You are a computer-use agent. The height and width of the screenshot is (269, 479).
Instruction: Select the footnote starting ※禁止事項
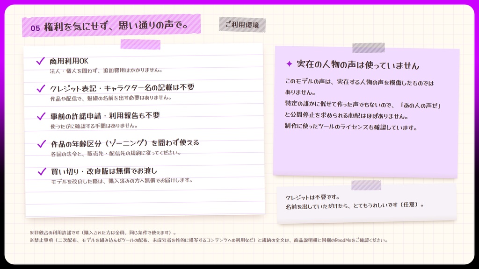pyautogui.click(x=209, y=240)
